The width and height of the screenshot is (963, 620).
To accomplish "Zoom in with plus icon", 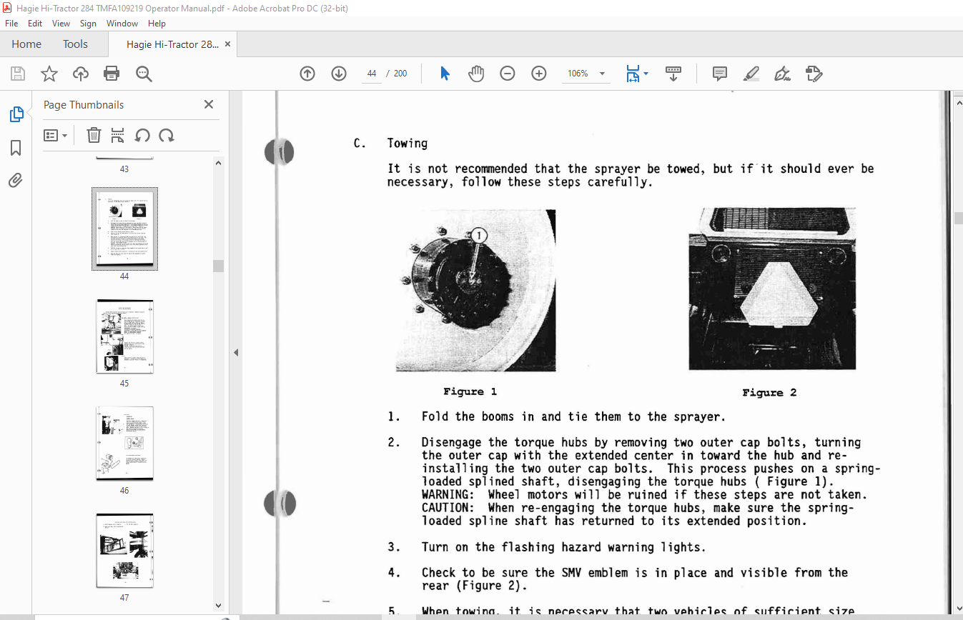I will [539, 74].
